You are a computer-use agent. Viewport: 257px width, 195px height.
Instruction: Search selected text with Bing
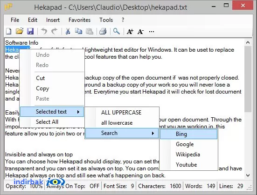pyautogui.click(x=188, y=134)
